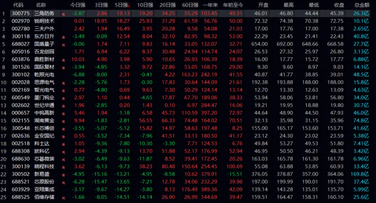Click the R marker beside 鼎胜新材
The height and width of the screenshot is (203, 376).
(64, 61)
